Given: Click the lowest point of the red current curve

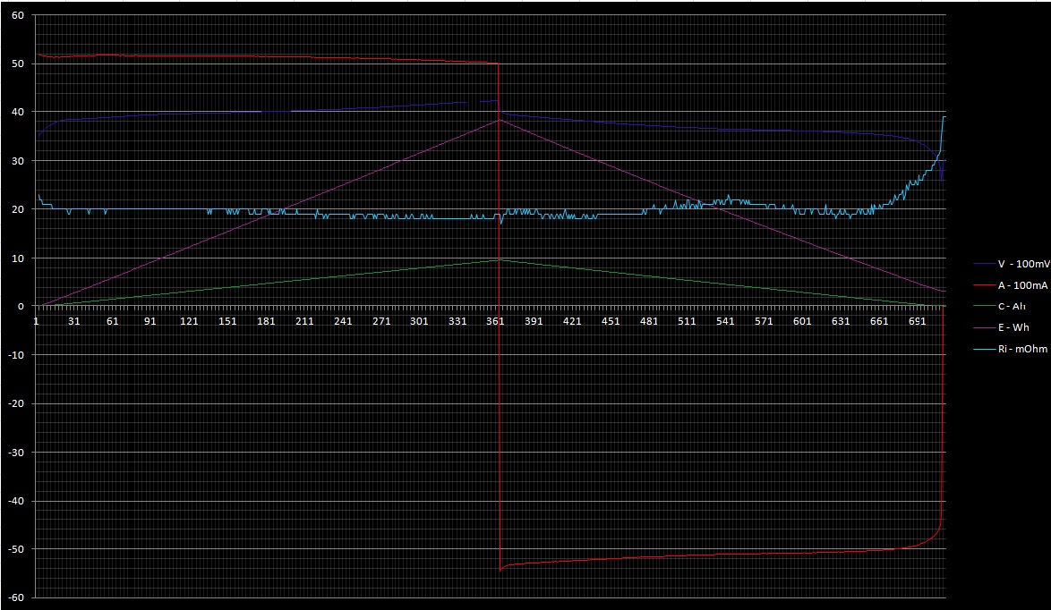Looking at the screenshot, I should (500, 570).
